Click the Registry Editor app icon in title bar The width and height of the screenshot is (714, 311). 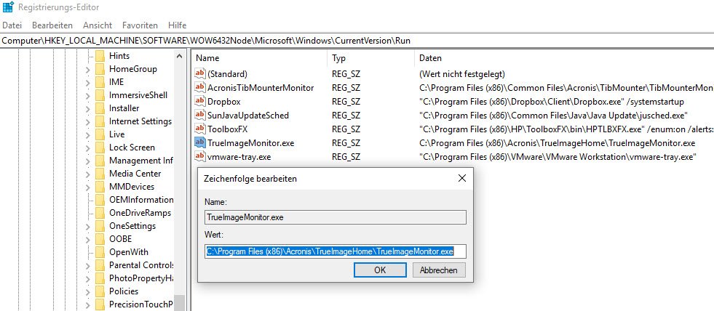[x=8, y=7]
